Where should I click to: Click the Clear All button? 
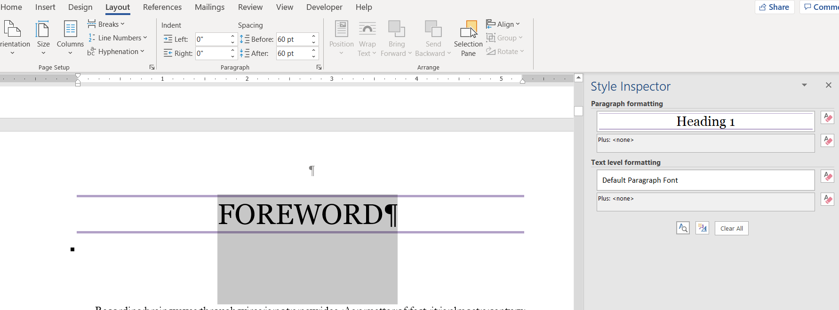[731, 228]
